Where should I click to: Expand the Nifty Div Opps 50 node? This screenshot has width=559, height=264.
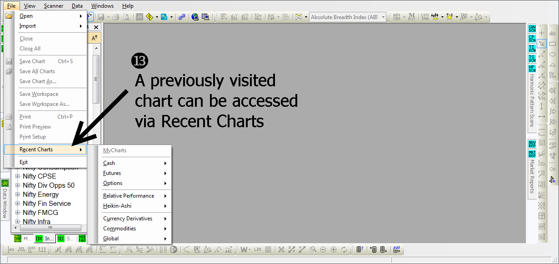pos(18,185)
